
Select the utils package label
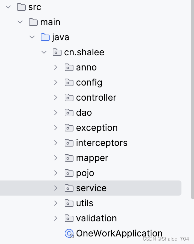(84, 203)
